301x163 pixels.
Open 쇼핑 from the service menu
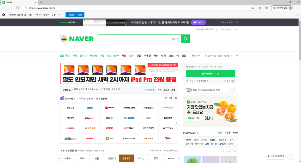point(102,56)
